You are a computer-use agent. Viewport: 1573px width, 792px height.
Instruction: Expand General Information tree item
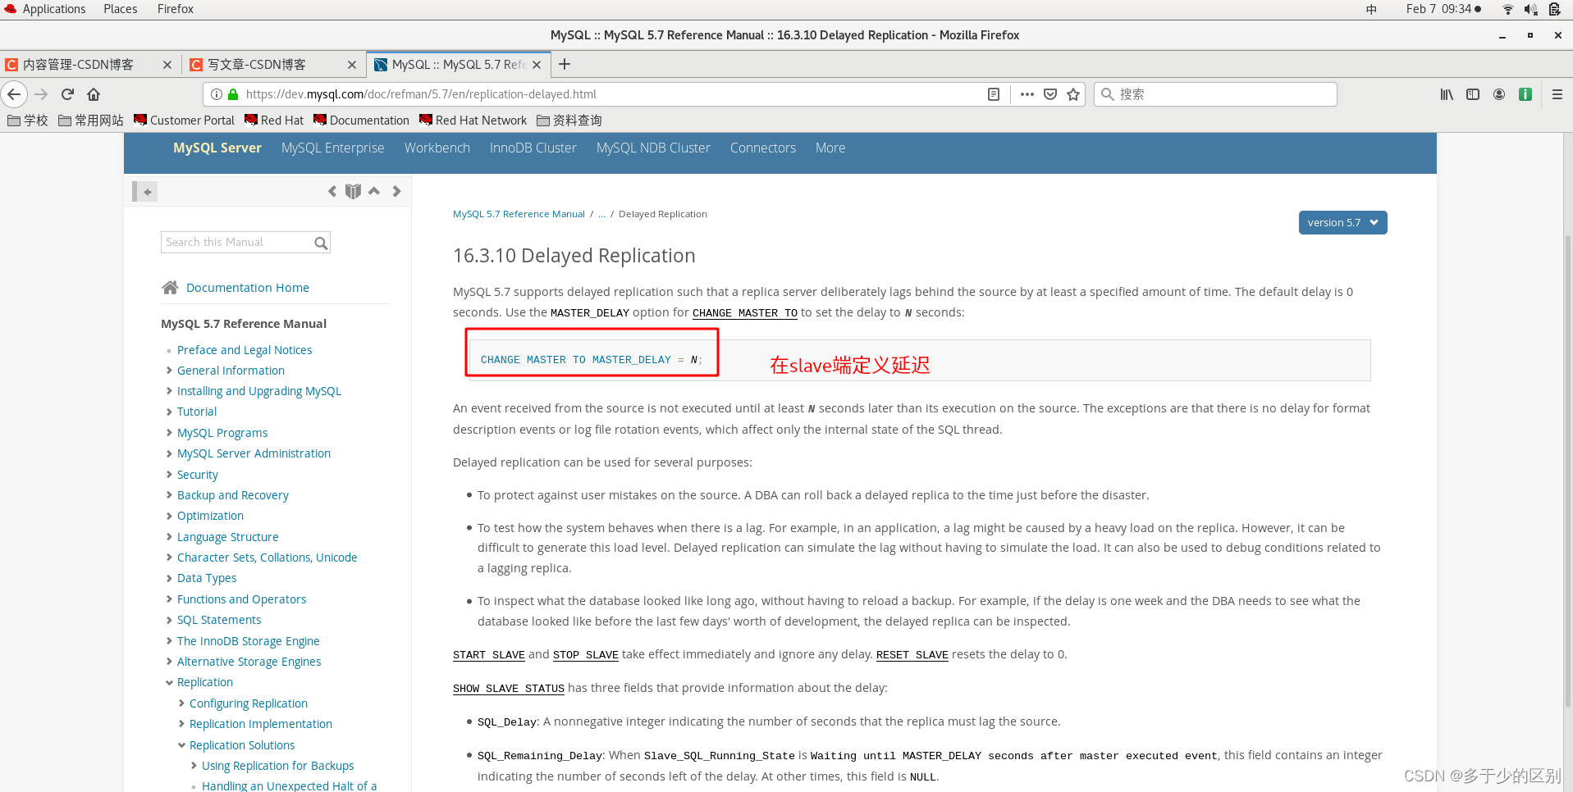coord(169,371)
